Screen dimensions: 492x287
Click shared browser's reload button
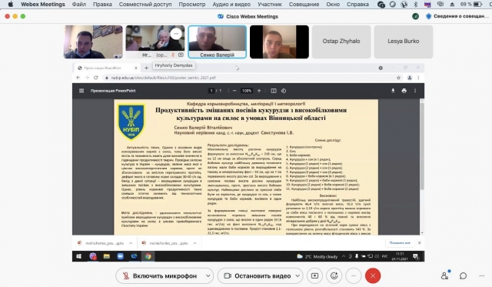(x=95, y=78)
